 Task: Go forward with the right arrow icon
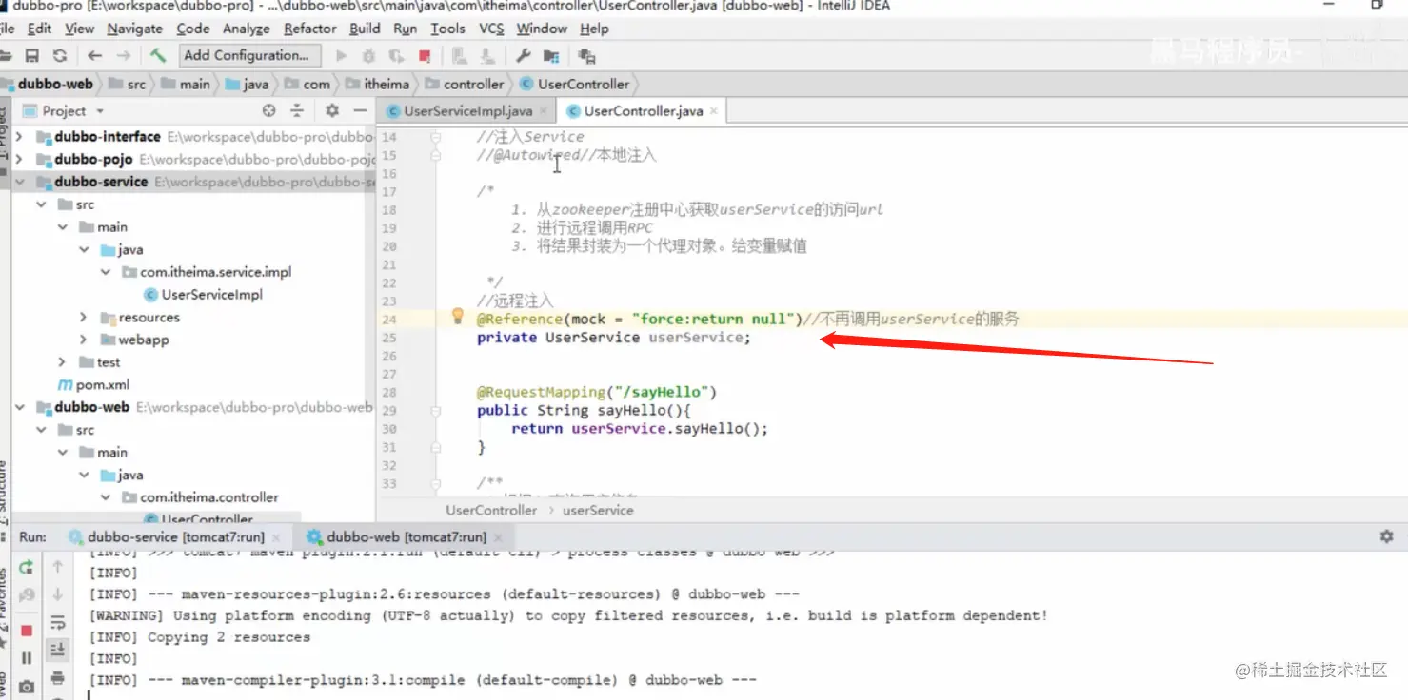[x=124, y=56]
